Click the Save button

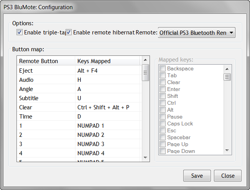click(x=197, y=176)
